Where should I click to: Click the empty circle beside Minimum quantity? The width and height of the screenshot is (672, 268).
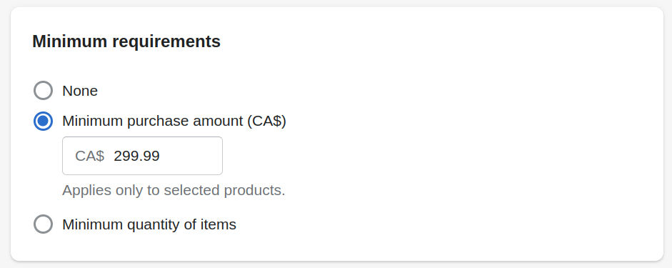click(44, 224)
